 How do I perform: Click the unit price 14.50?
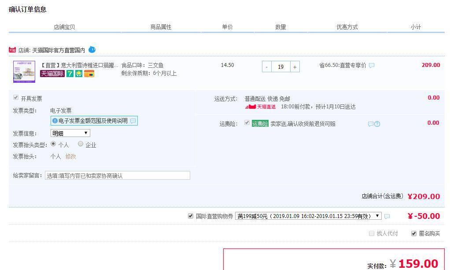227,65
